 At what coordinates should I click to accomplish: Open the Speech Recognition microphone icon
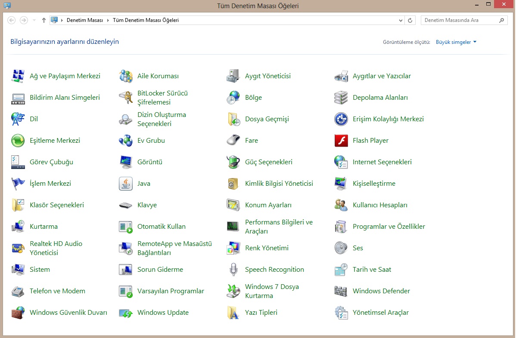click(x=233, y=270)
